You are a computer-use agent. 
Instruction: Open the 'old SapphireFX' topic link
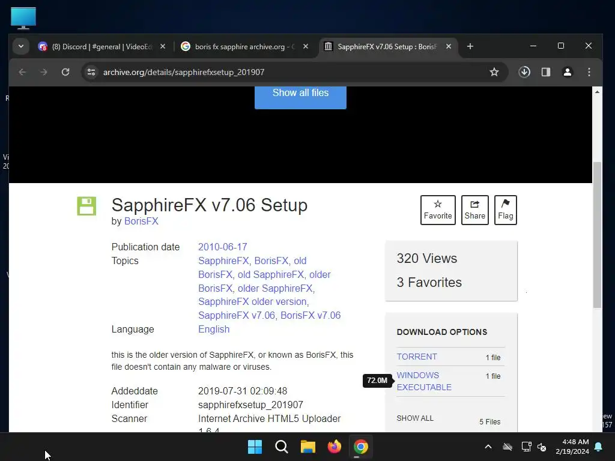coord(271,274)
